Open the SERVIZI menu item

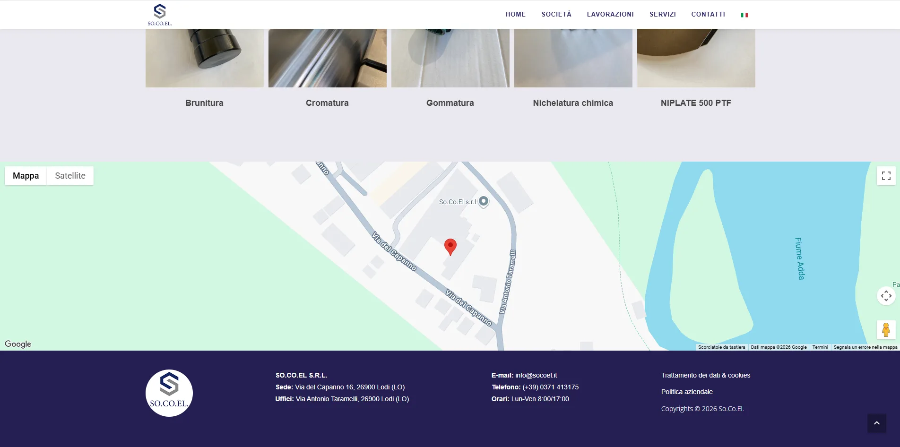pos(663,14)
